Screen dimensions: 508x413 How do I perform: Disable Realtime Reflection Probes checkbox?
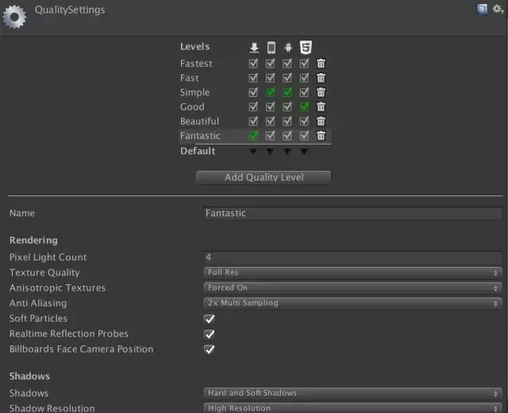coord(210,334)
